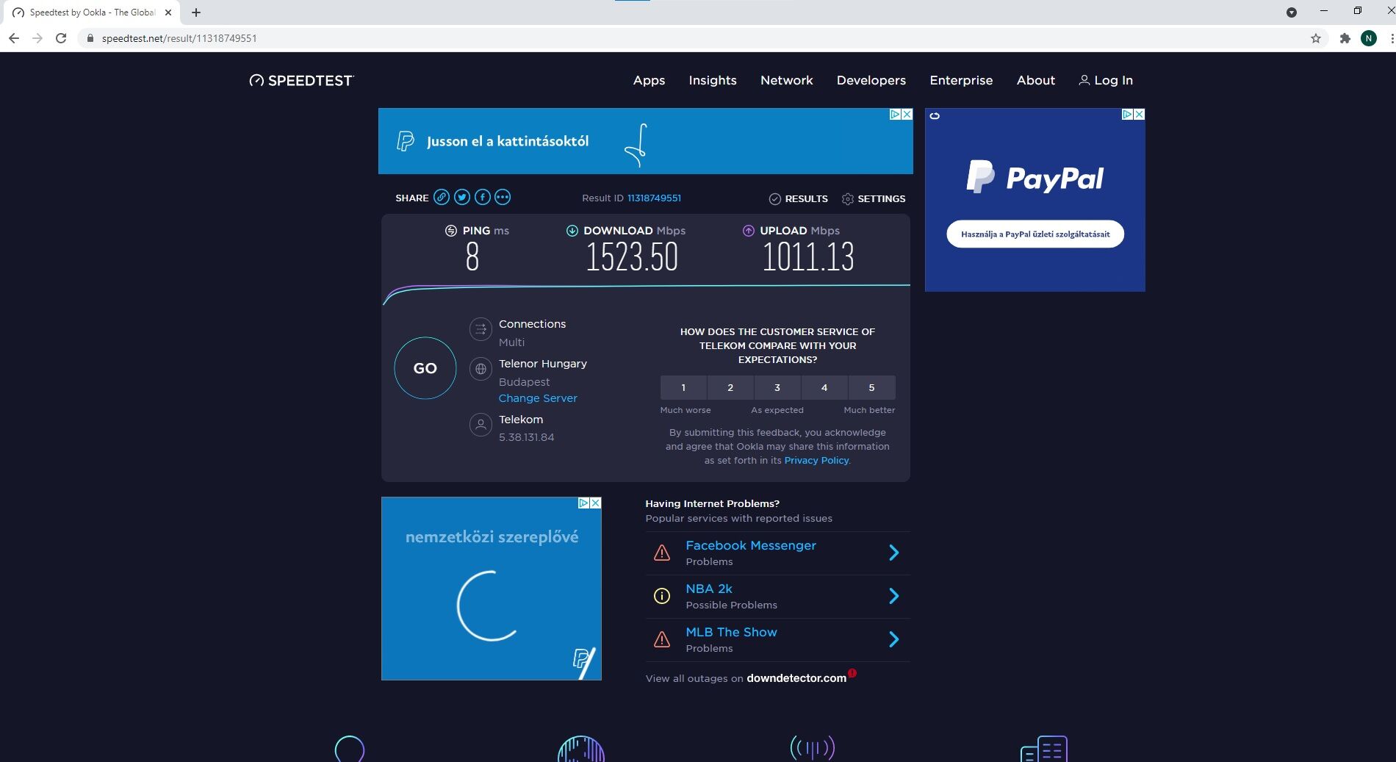Click the Connections multi icon
1396x762 pixels.
[x=481, y=329]
